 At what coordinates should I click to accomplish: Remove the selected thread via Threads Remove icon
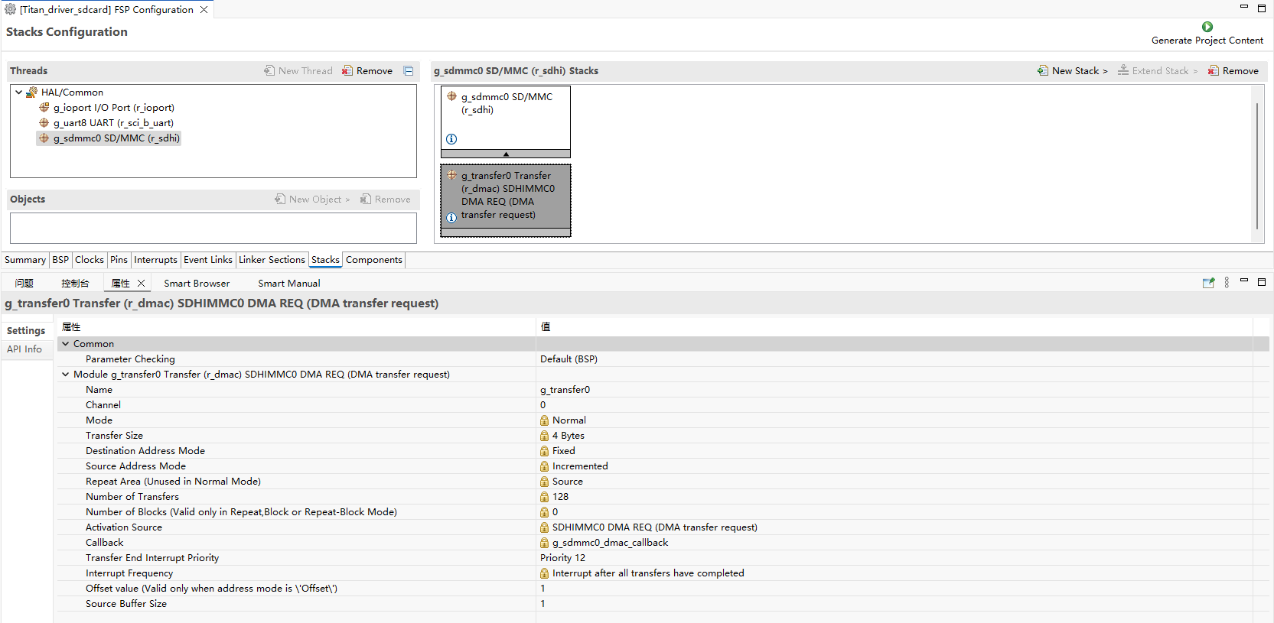click(x=347, y=71)
